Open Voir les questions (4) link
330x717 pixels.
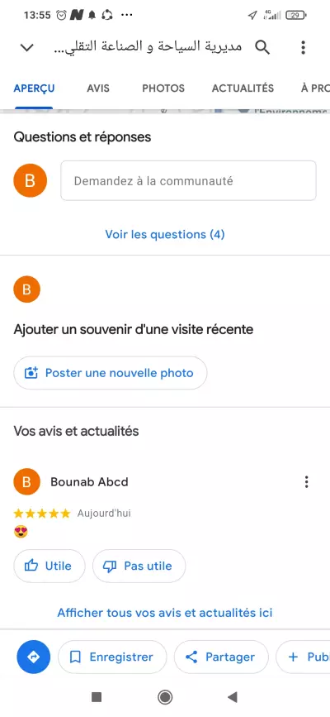pyautogui.click(x=165, y=235)
